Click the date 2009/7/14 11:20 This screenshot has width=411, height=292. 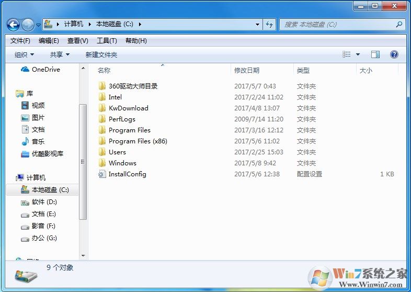[259, 119]
